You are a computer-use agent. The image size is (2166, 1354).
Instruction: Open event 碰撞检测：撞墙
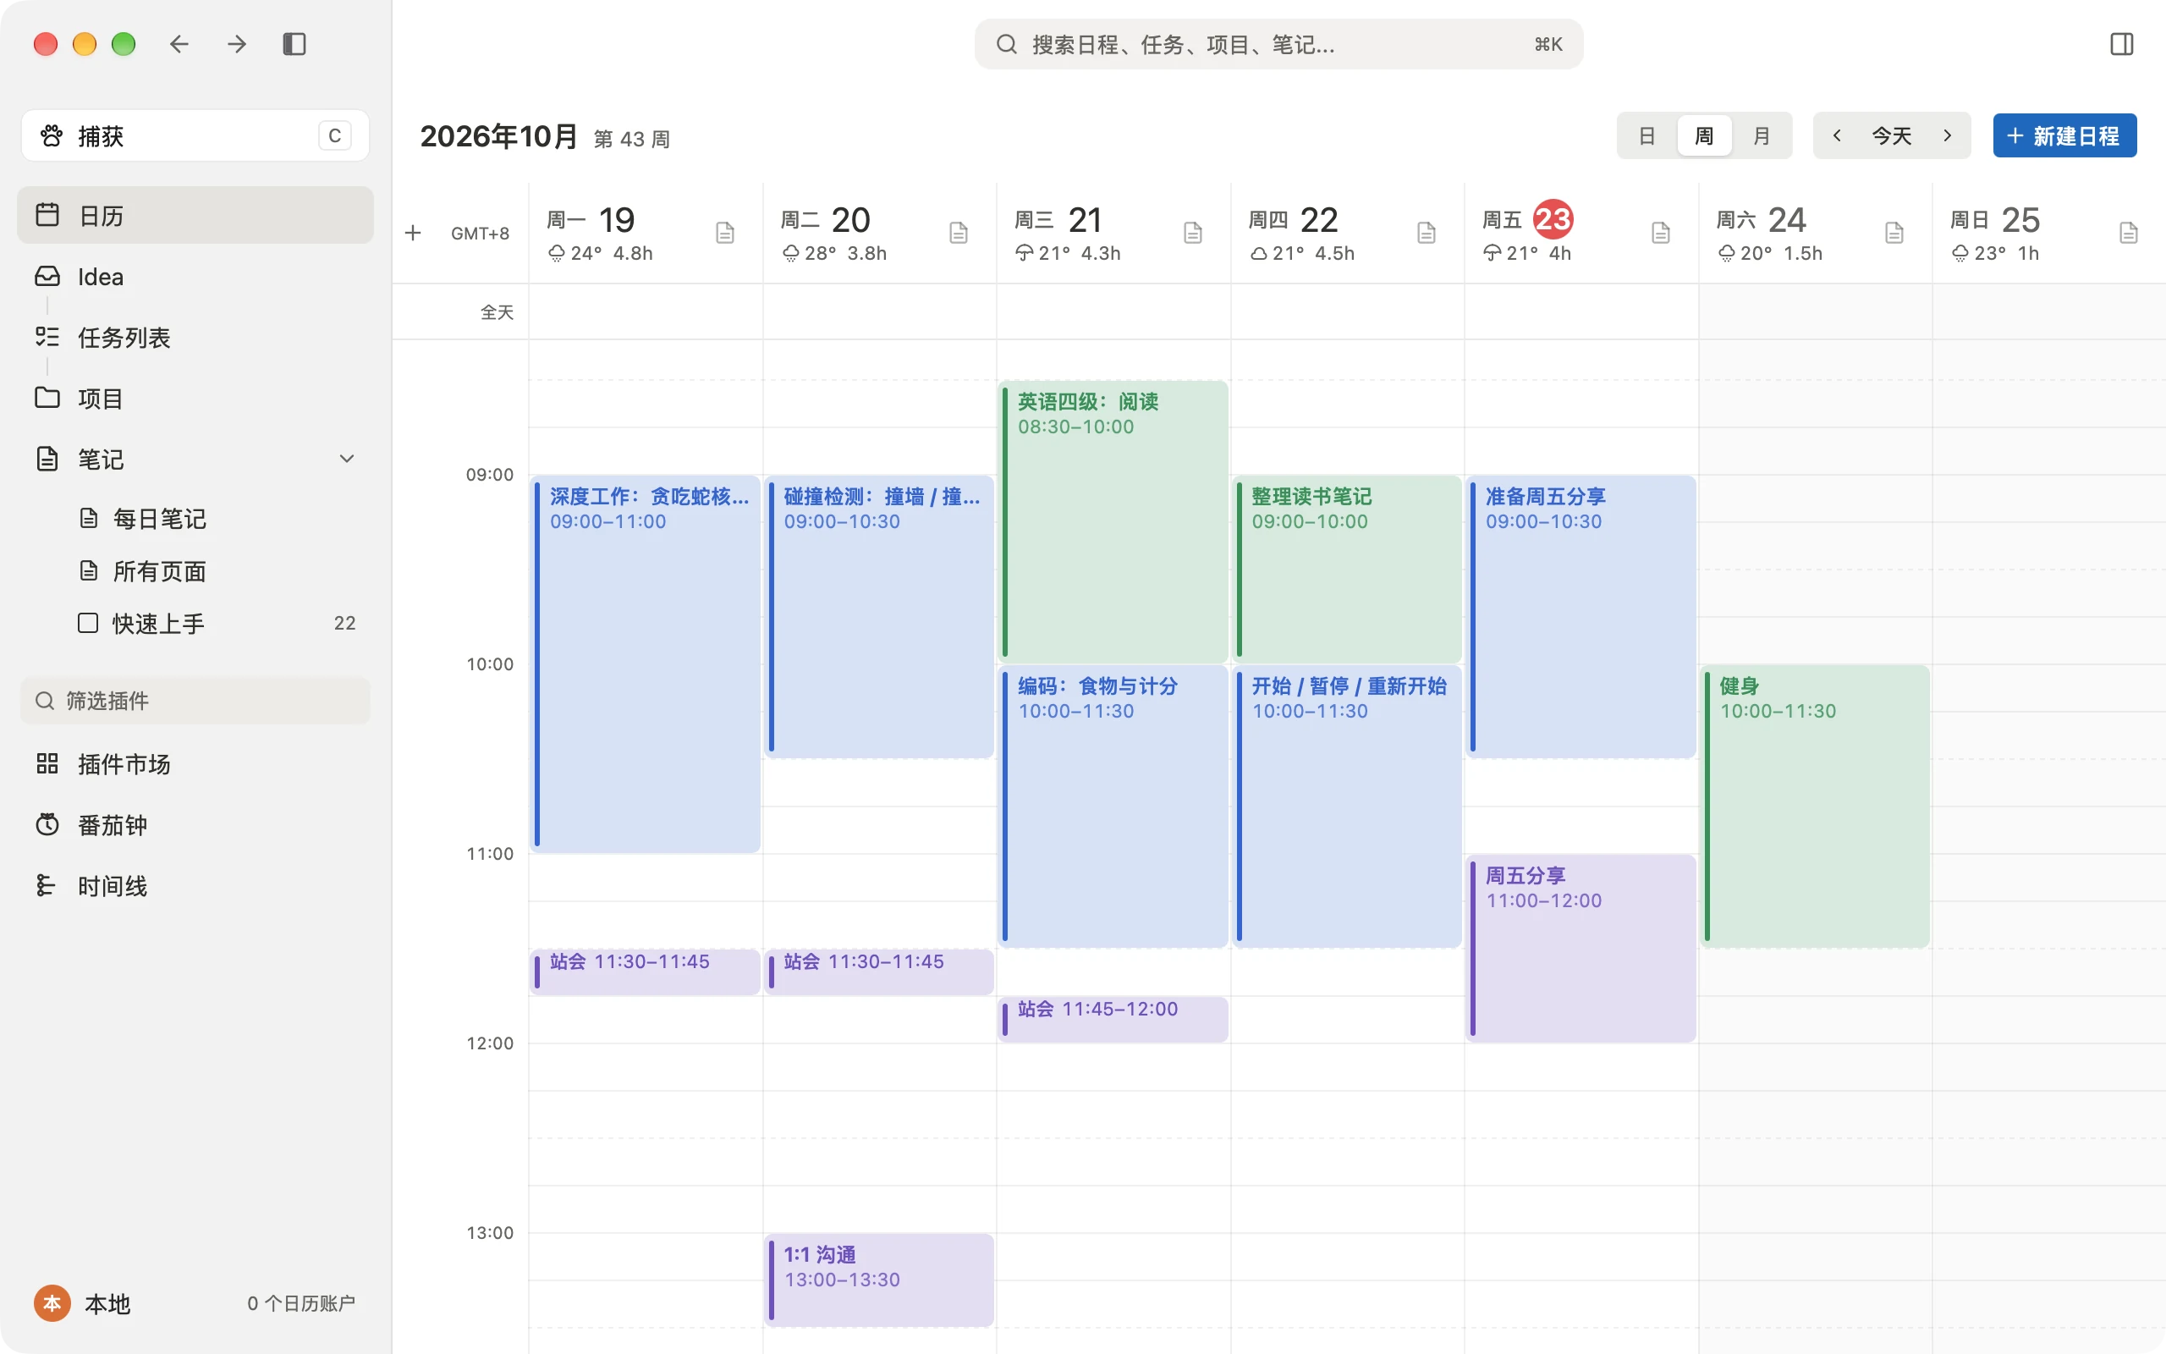(879, 616)
